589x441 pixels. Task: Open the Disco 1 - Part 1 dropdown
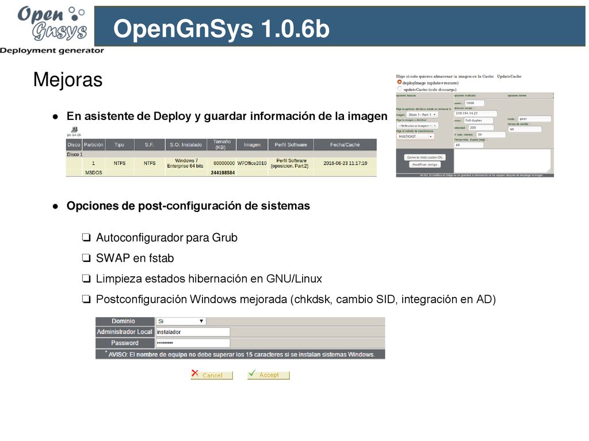coord(422,115)
